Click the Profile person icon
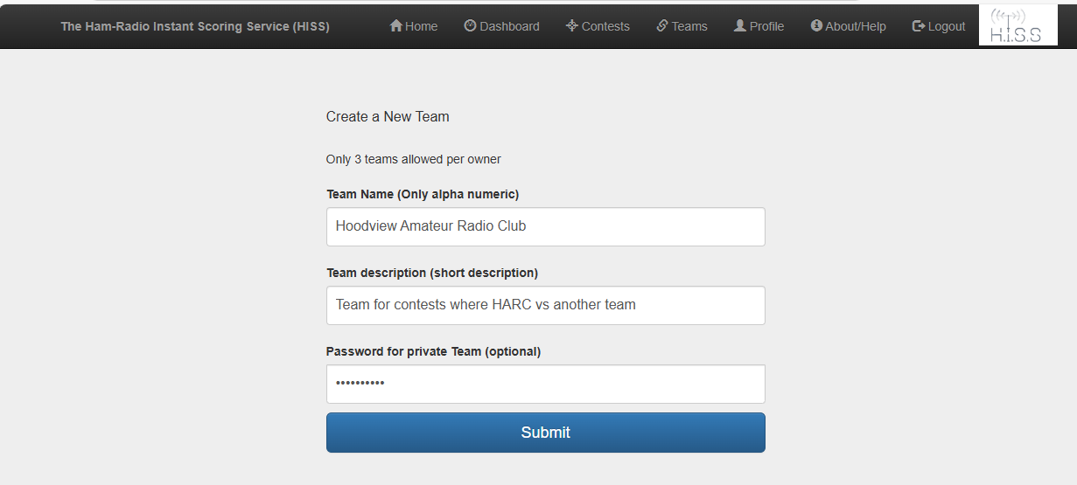 coord(740,26)
